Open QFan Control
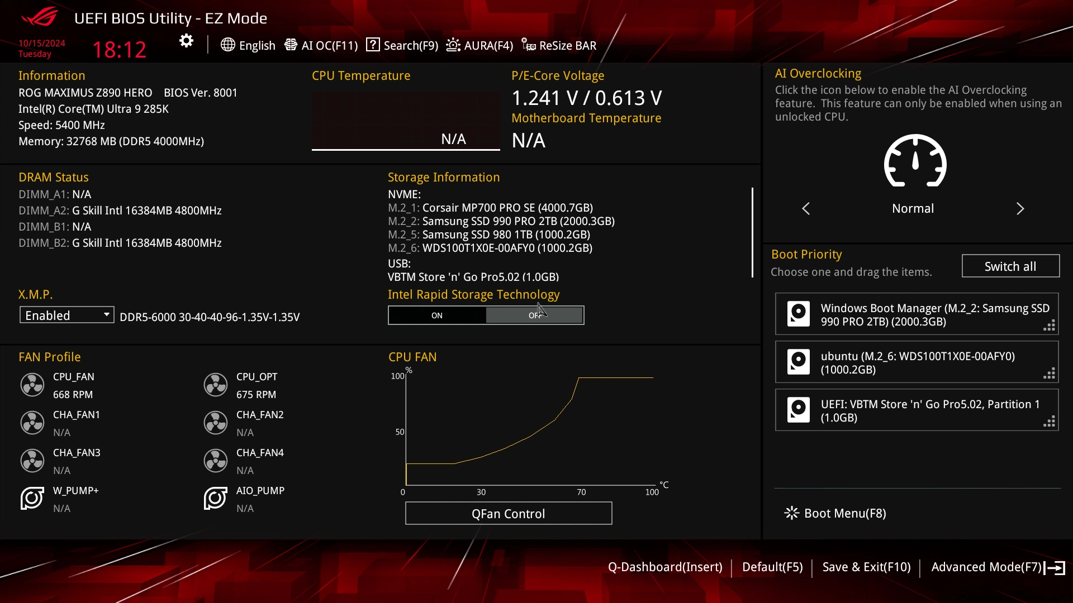 coord(509,514)
